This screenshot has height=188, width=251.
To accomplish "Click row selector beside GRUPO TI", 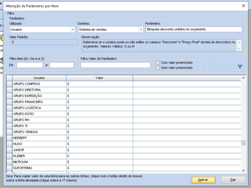I will pos(10,126).
